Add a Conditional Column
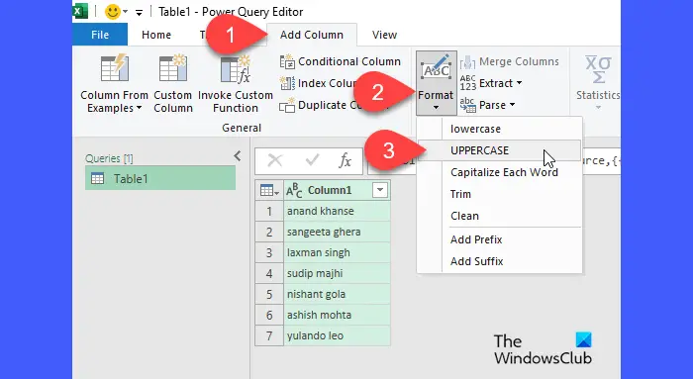The width and height of the screenshot is (693, 379). coord(341,61)
